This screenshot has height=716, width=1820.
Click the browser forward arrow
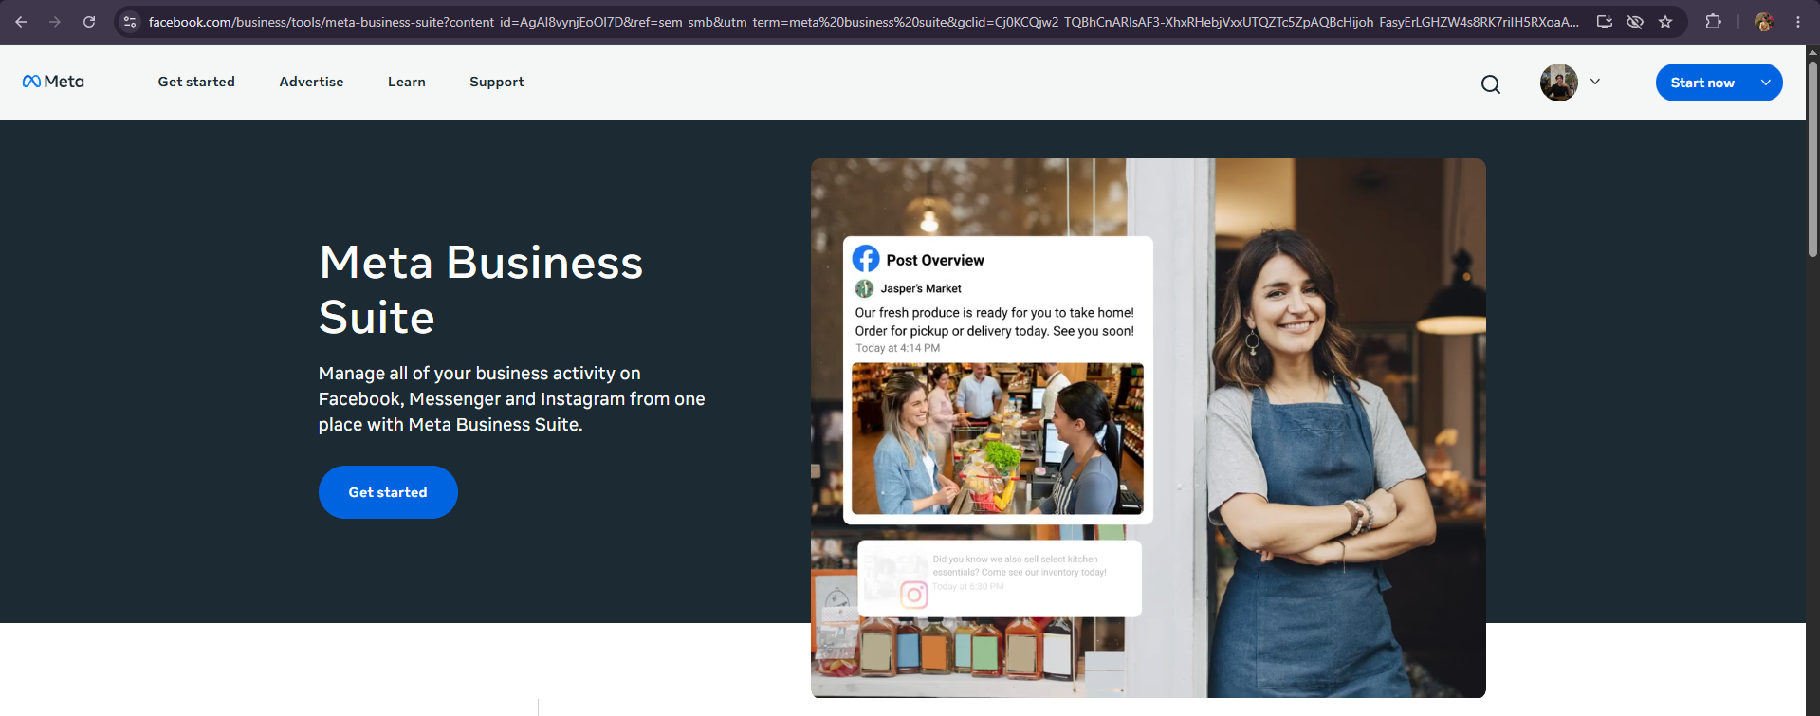pos(55,22)
